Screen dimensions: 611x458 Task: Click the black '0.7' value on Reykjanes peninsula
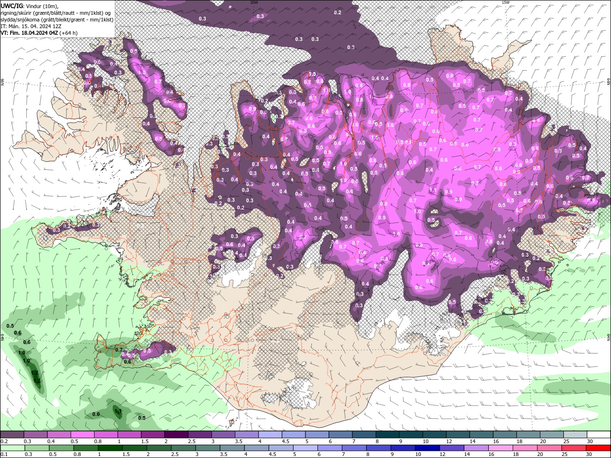119,350
